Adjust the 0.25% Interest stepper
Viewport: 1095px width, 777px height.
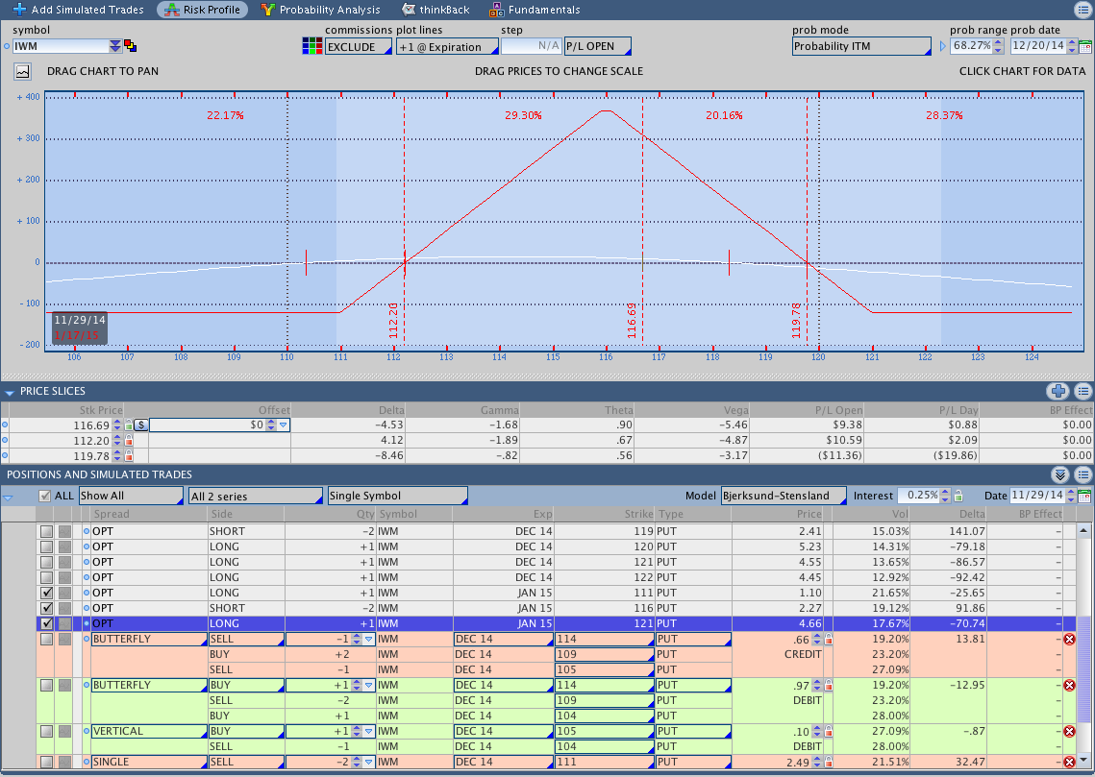(x=946, y=496)
